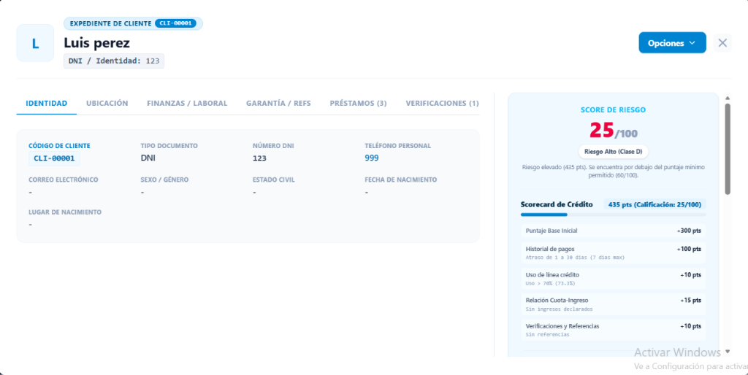Click the Historial de pagos row

click(613, 252)
